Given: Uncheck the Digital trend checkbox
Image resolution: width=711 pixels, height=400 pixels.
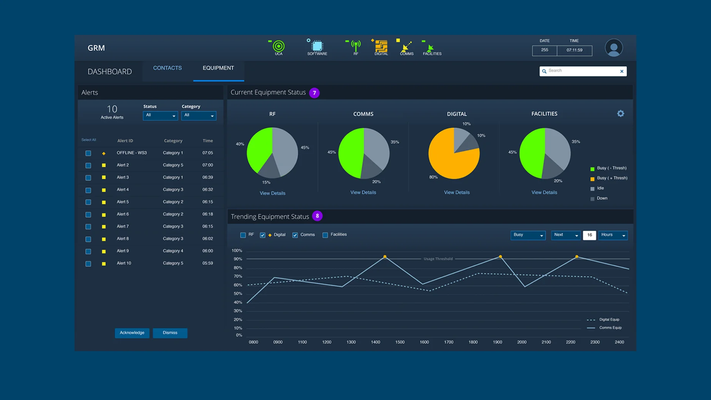Looking at the screenshot, I should click(263, 235).
